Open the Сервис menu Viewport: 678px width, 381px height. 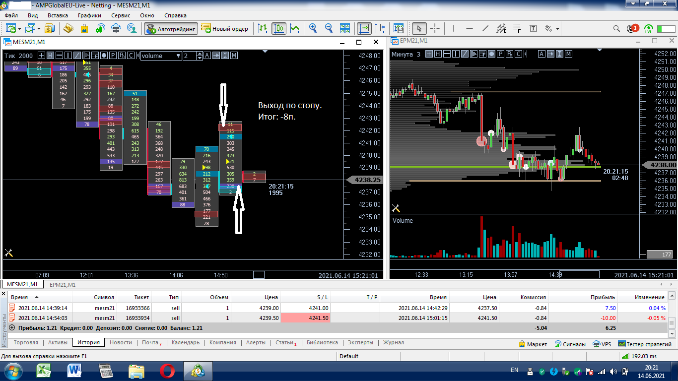click(121, 15)
